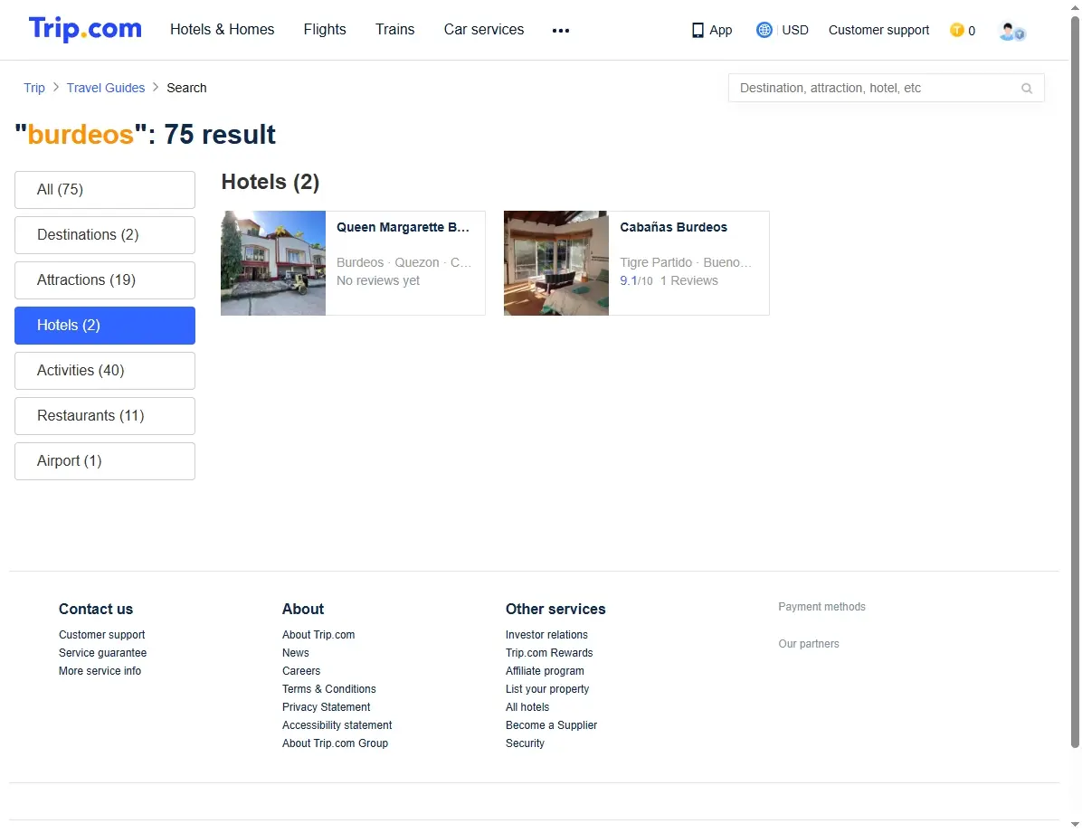Click the Trip.com logo

point(85,29)
